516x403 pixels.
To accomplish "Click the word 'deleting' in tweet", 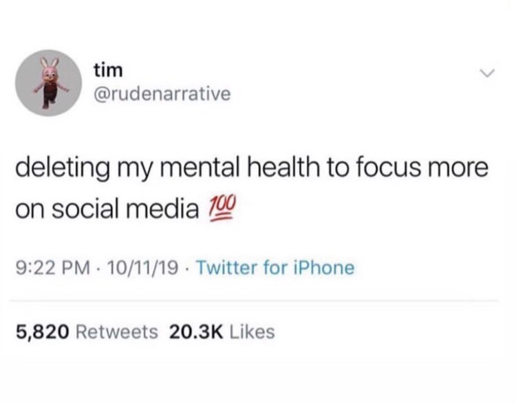I will click(x=62, y=168).
